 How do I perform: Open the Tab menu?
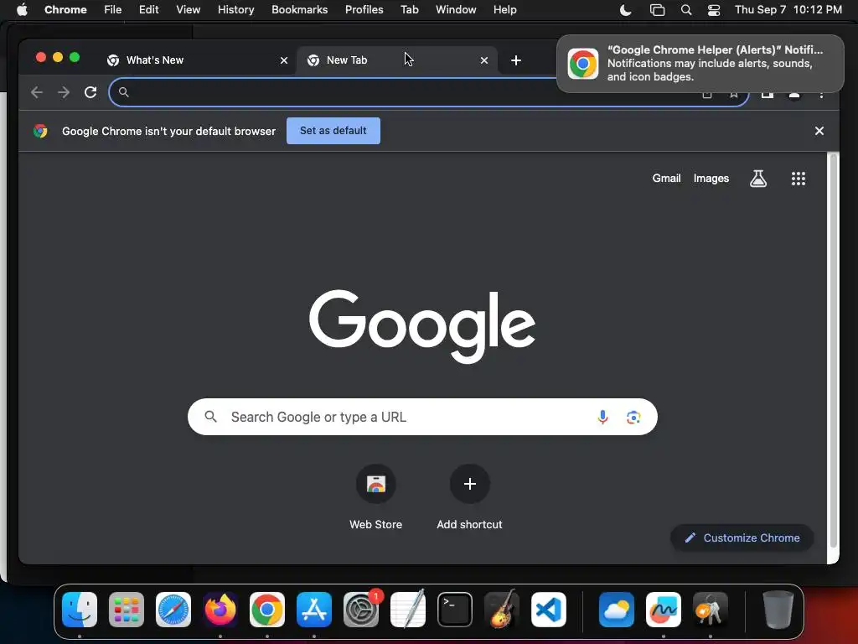pos(409,10)
